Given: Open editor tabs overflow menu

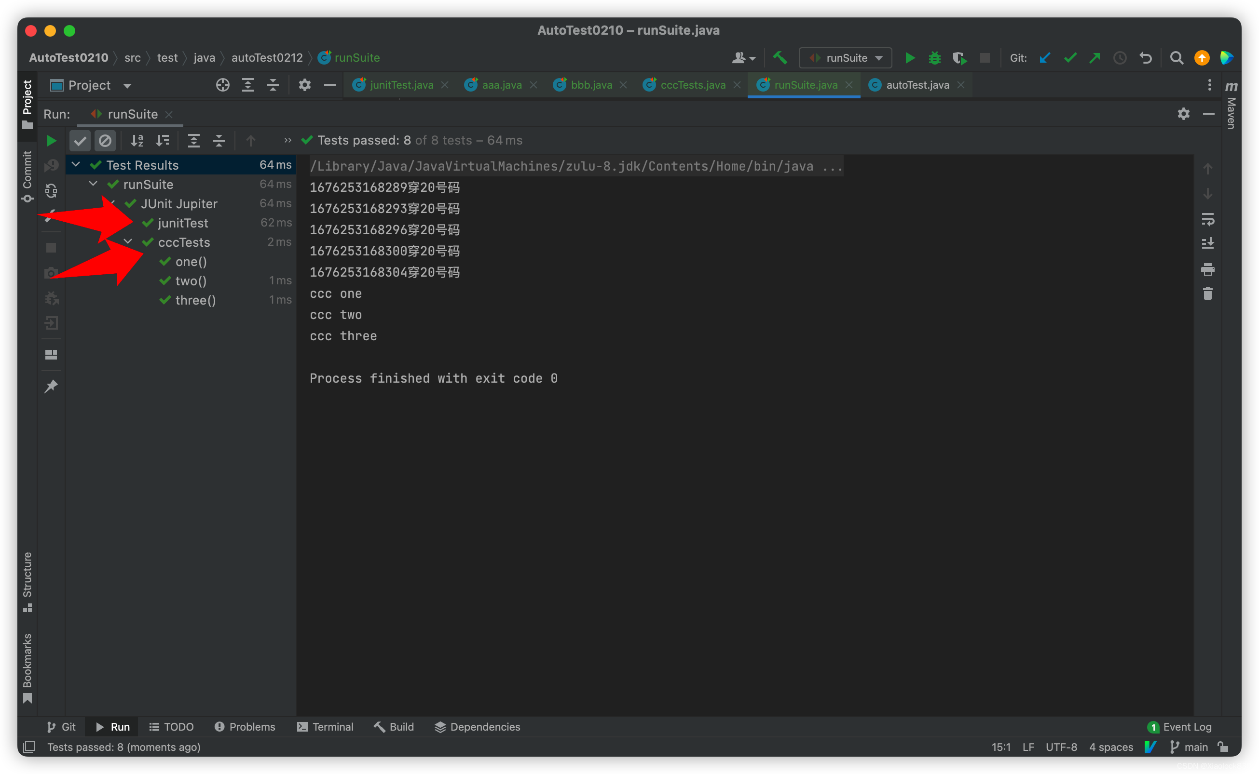Looking at the screenshot, I should pyautogui.click(x=1209, y=85).
